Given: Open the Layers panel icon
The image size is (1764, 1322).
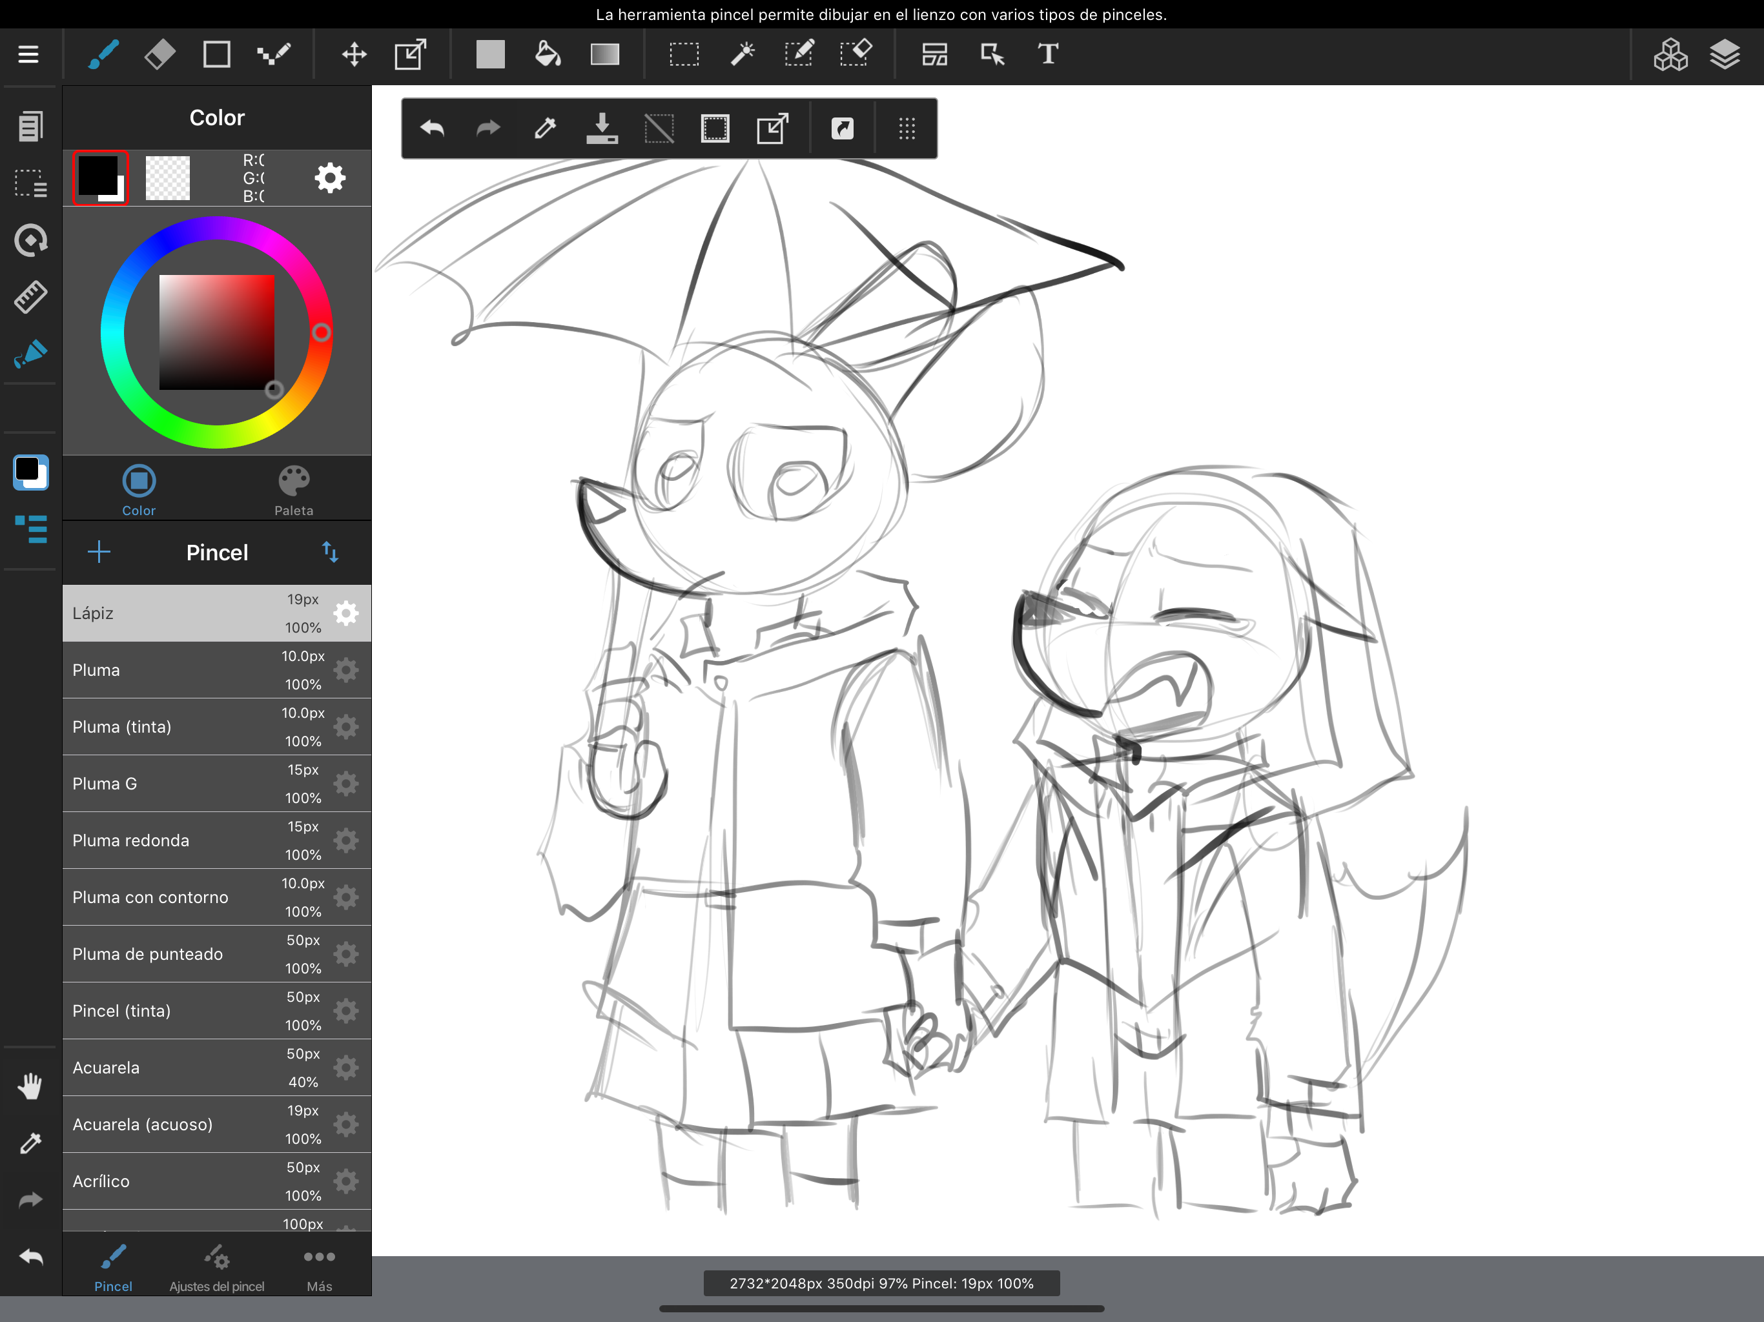Looking at the screenshot, I should [x=1724, y=54].
